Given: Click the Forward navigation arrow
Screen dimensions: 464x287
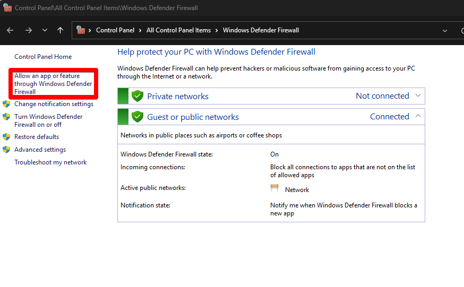Looking at the screenshot, I should pyautogui.click(x=28, y=30).
